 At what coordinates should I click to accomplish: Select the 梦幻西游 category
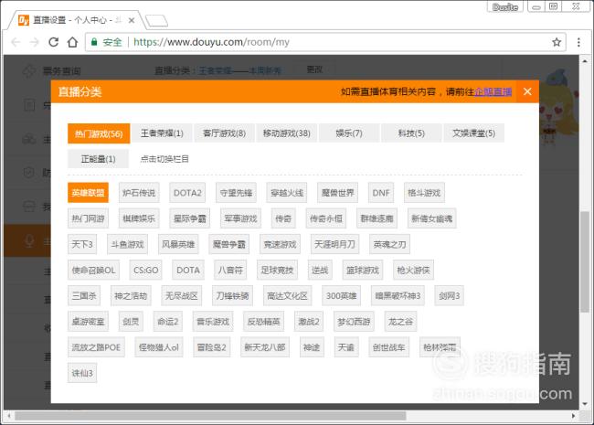click(354, 321)
